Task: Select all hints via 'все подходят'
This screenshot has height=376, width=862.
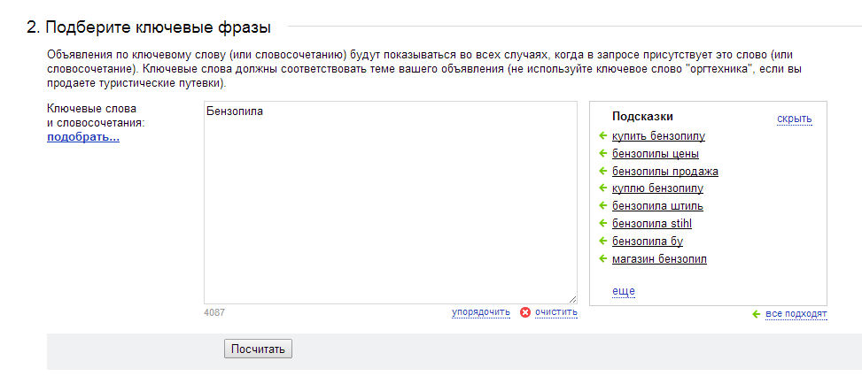Action: click(x=796, y=314)
